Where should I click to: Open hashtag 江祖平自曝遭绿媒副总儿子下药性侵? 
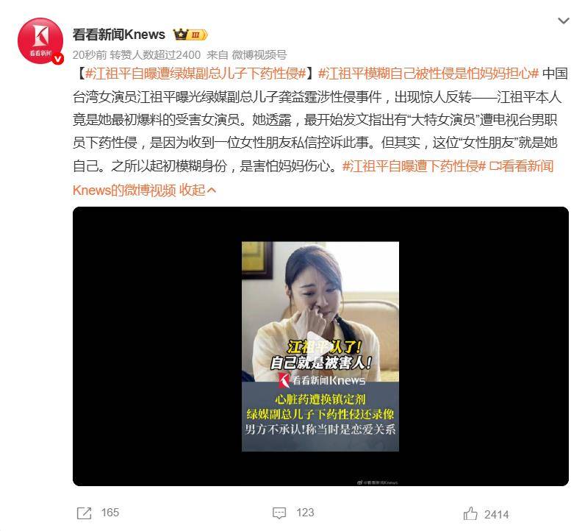(x=196, y=74)
